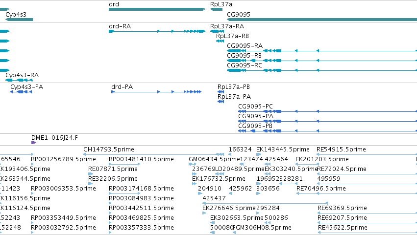Click the RP003442511.5prime label
Image resolution: width=417 pixels, height=235 pixels.
[x=141, y=209]
